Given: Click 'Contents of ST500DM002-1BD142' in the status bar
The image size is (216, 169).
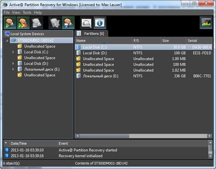Looking at the screenshot, I should click(101, 163).
